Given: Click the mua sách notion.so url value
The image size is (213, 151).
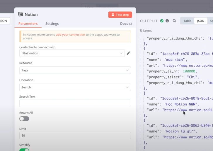Looking at the screenshot, I should click(x=188, y=66).
